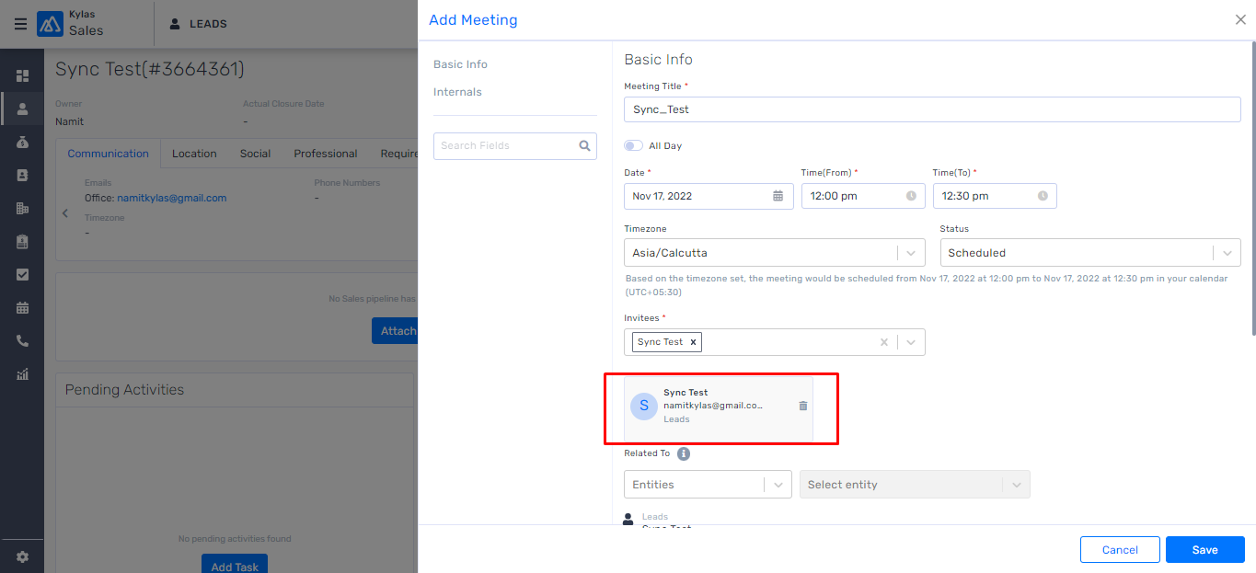This screenshot has height=573, width=1256.
Task: Click the Cancel button
Action: (x=1120, y=549)
